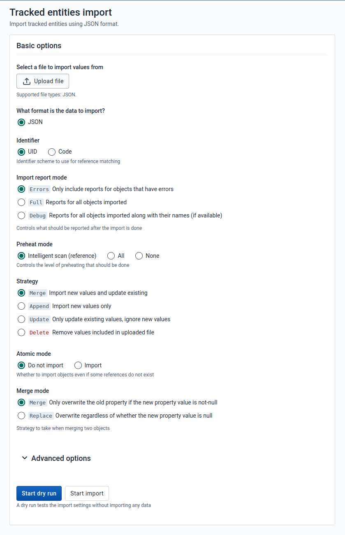Choose Update strategy option
This screenshot has width=345, height=535.
21,319
